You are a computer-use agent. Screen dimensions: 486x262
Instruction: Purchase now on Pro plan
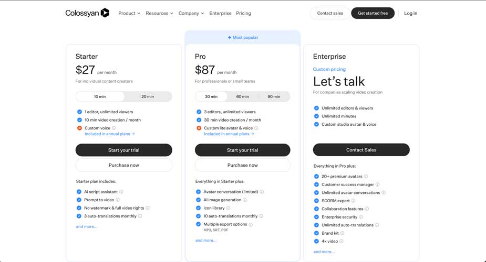click(242, 165)
